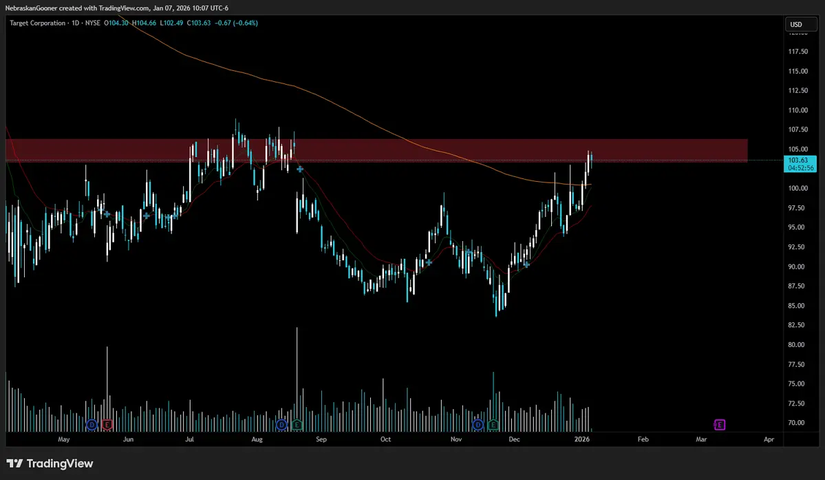This screenshot has width=825, height=480.
Task: Click the 80.00 price axis label
Action: [796, 345]
